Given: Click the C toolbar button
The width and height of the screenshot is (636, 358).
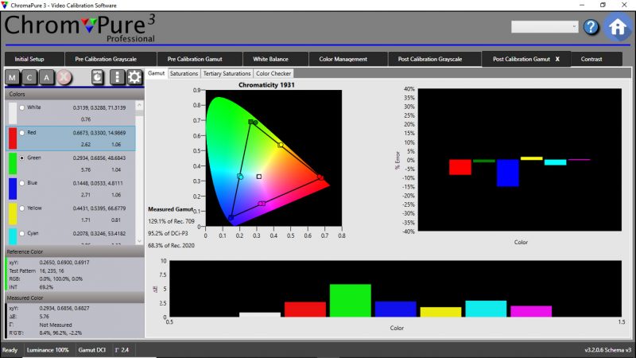Looking at the screenshot, I should (30, 77).
